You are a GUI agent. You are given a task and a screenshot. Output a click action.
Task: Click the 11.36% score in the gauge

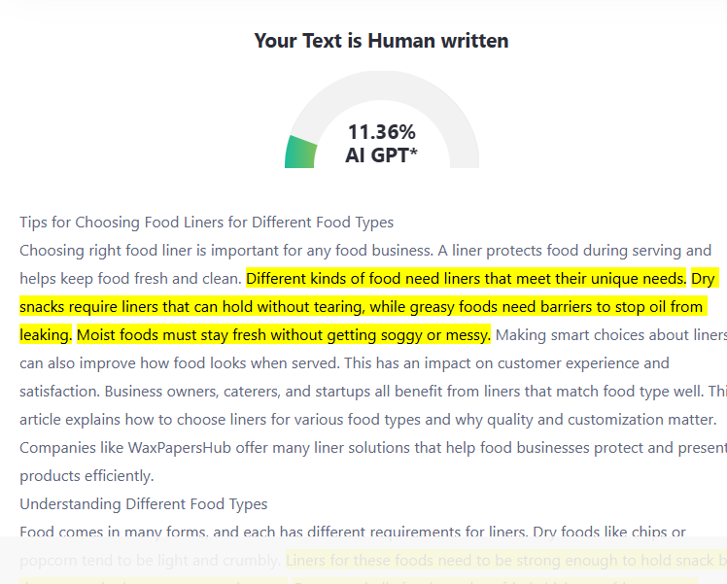coord(382,132)
